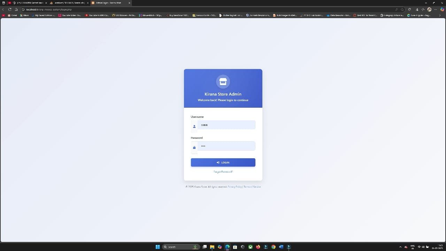Open the Terms of Service link
Screen dimensions: 446x251
pyautogui.click(x=252, y=187)
